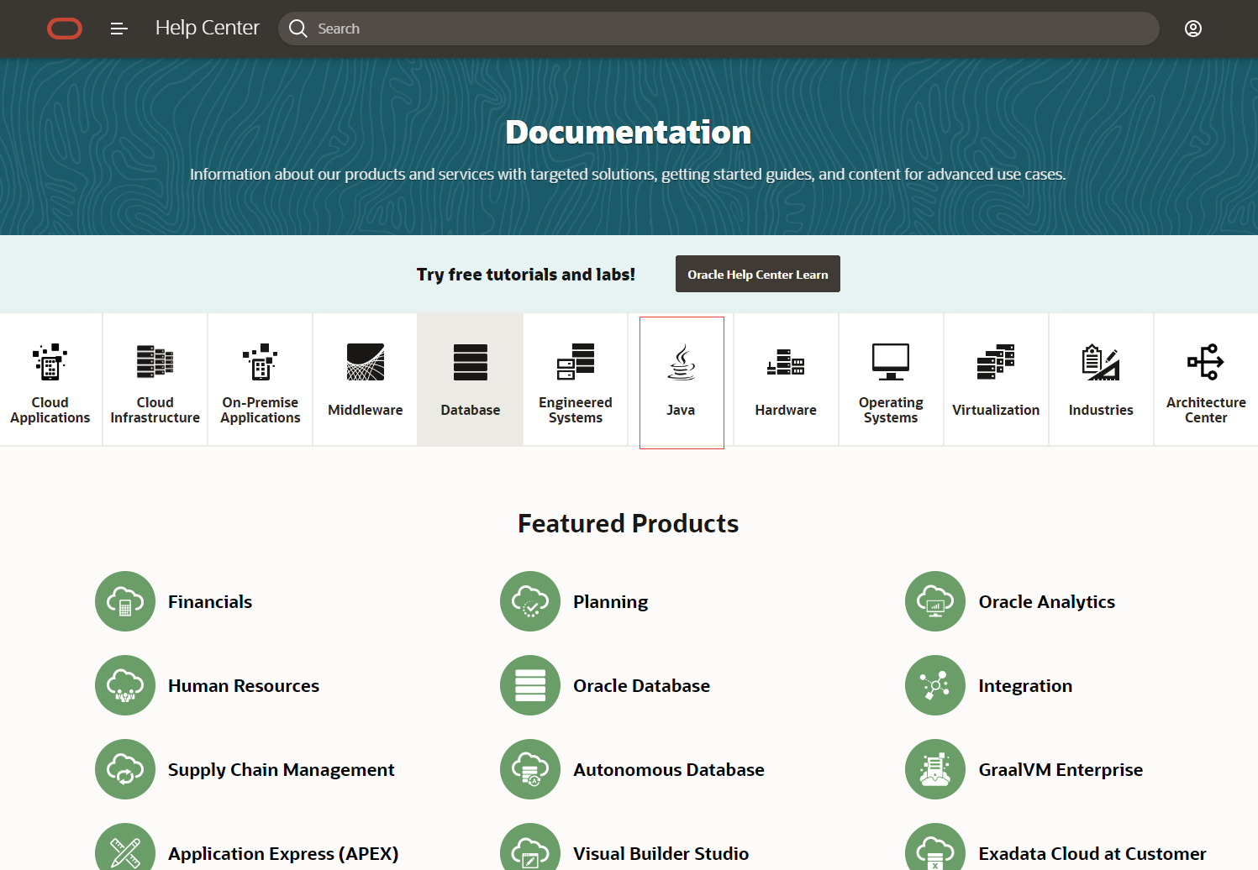Click the Cloud Applications category icon

[x=50, y=362]
